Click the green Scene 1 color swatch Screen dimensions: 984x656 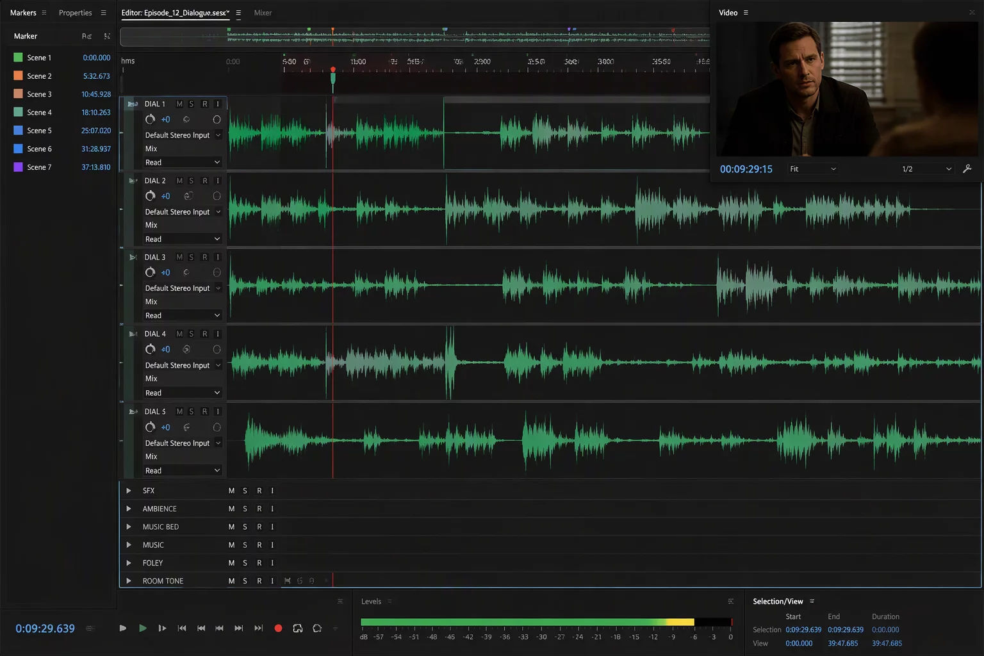(18, 58)
